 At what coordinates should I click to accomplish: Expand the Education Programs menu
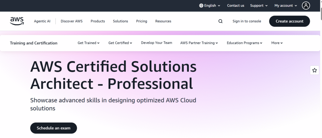(244, 43)
